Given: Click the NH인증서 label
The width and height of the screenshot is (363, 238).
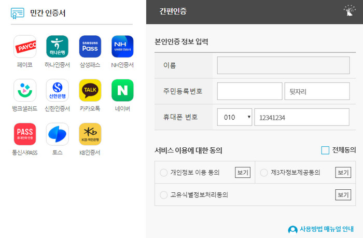Looking at the screenshot, I should click(x=122, y=65).
